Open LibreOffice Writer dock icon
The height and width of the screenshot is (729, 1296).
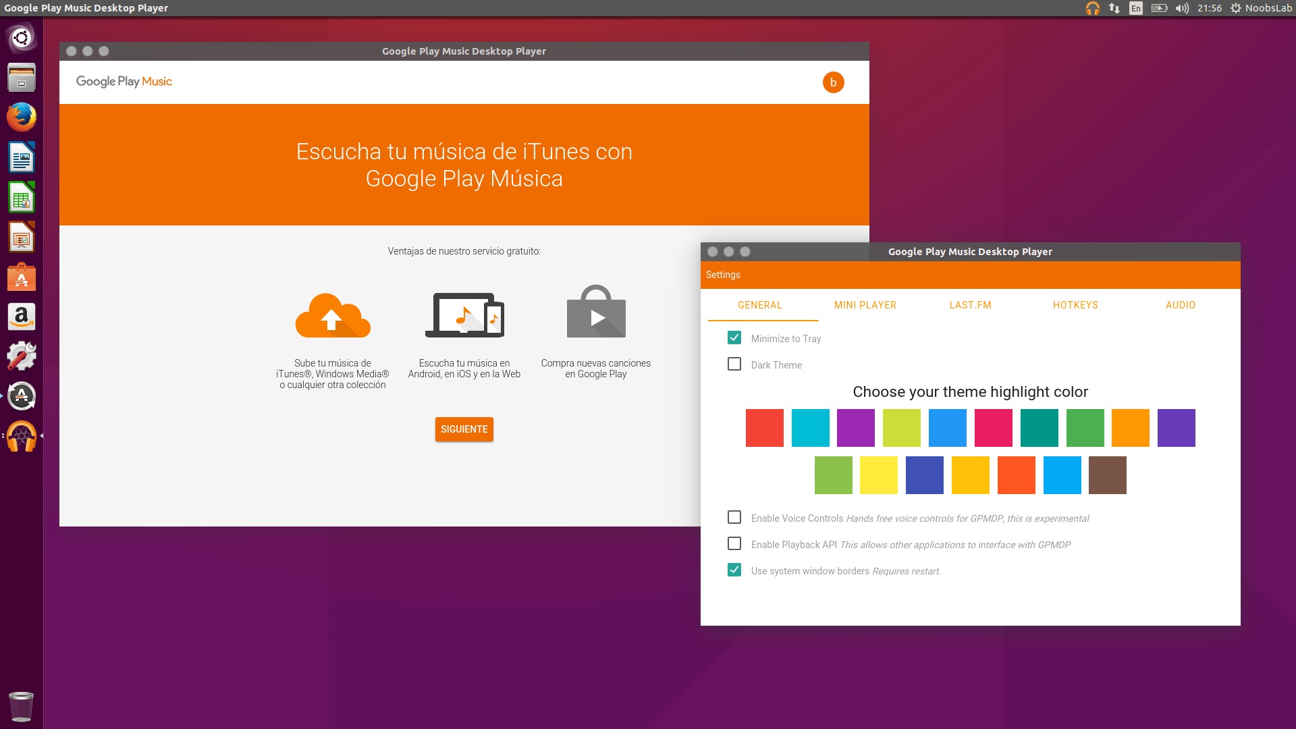tap(22, 157)
